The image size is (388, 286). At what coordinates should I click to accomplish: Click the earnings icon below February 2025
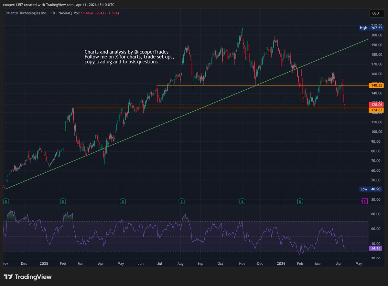coord(63,201)
